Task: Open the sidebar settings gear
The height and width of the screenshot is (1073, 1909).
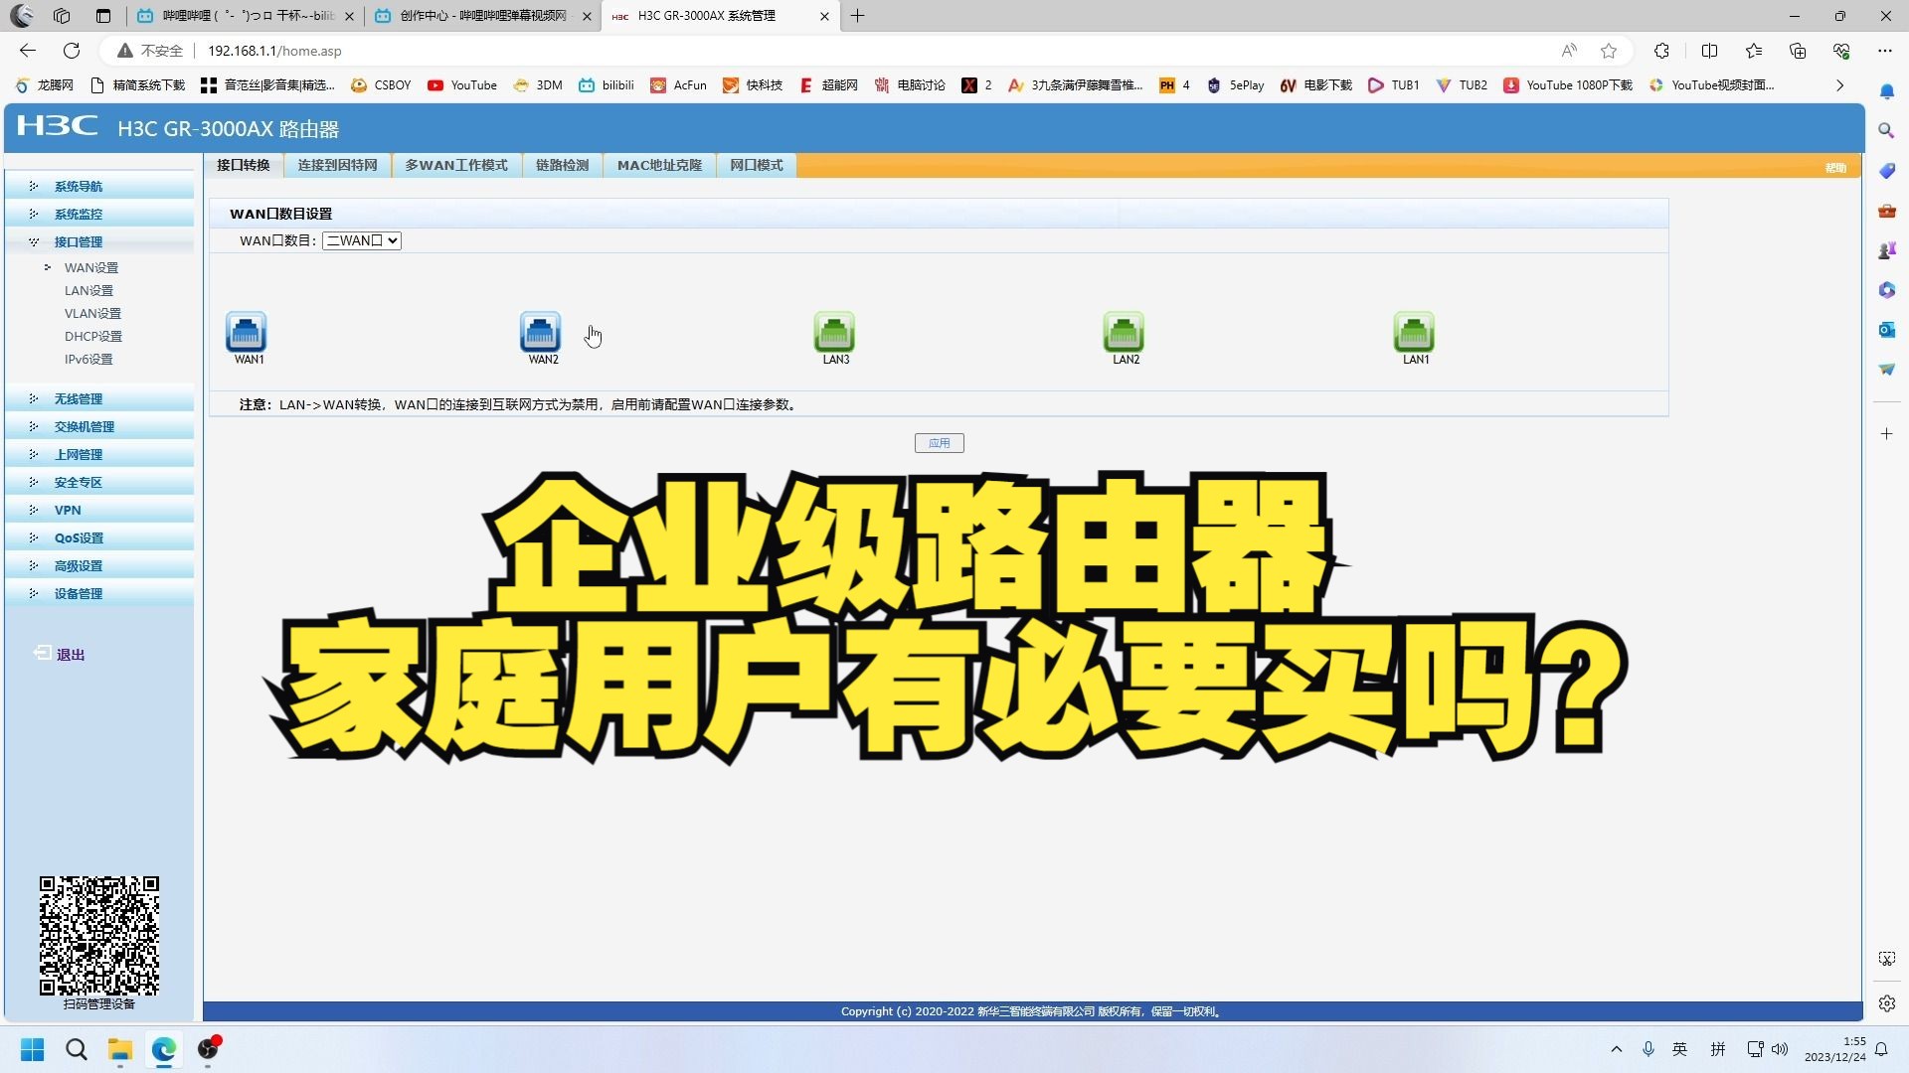Action: click(1886, 1003)
